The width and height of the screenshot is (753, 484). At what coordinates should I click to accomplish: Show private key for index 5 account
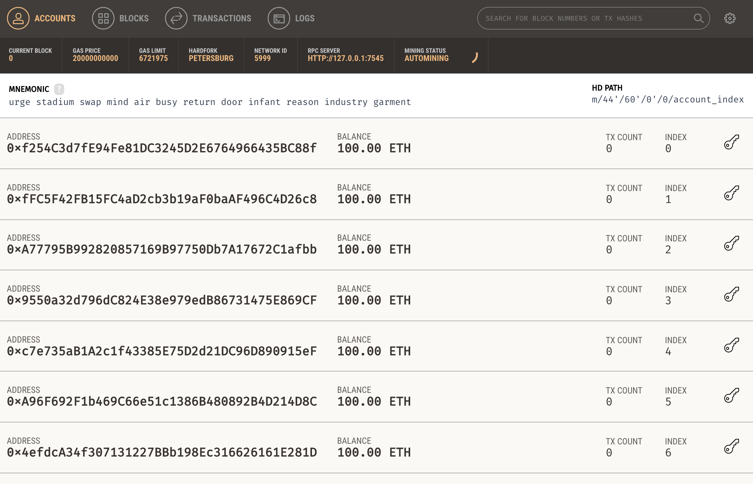tap(731, 396)
